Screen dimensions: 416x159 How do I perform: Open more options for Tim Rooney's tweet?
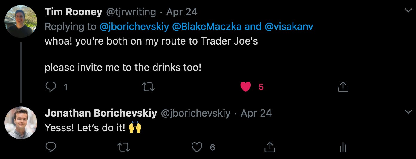pos(408,10)
